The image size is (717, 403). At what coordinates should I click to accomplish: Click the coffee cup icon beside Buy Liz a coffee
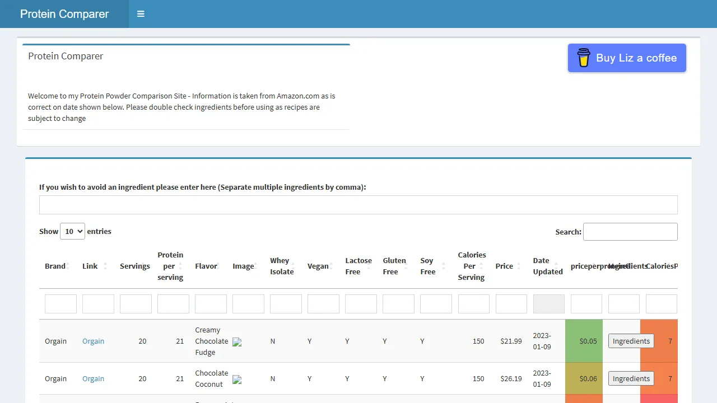pyautogui.click(x=583, y=58)
